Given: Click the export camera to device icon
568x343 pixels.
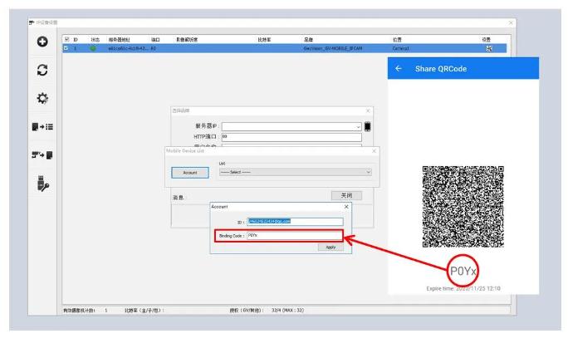Looking at the screenshot, I should [x=41, y=155].
